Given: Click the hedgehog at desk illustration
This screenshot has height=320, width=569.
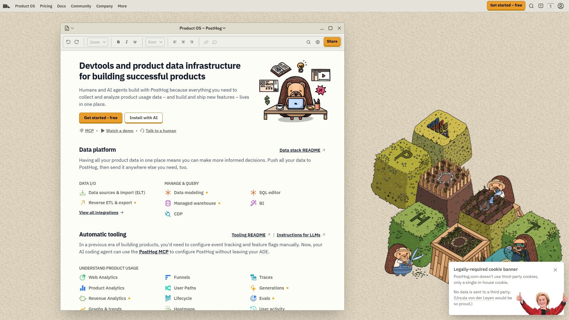Looking at the screenshot, I should (x=295, y=91).
